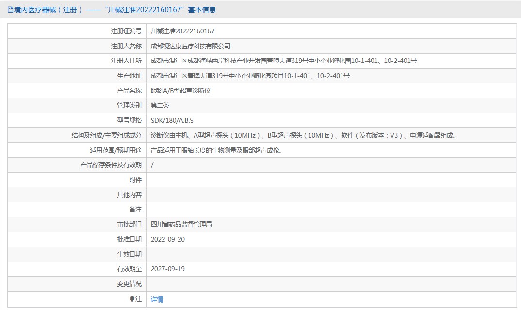Click the 批准日期 row label

[129, 239]
